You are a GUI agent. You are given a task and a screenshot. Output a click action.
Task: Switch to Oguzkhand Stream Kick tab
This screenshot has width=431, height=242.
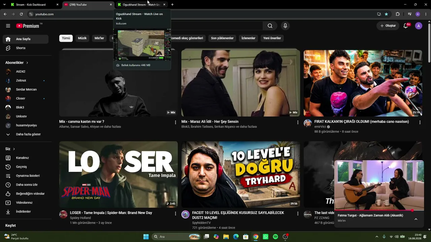[x=142, y=5]
